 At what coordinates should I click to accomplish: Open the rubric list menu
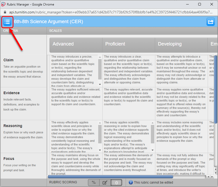(7, 22)
